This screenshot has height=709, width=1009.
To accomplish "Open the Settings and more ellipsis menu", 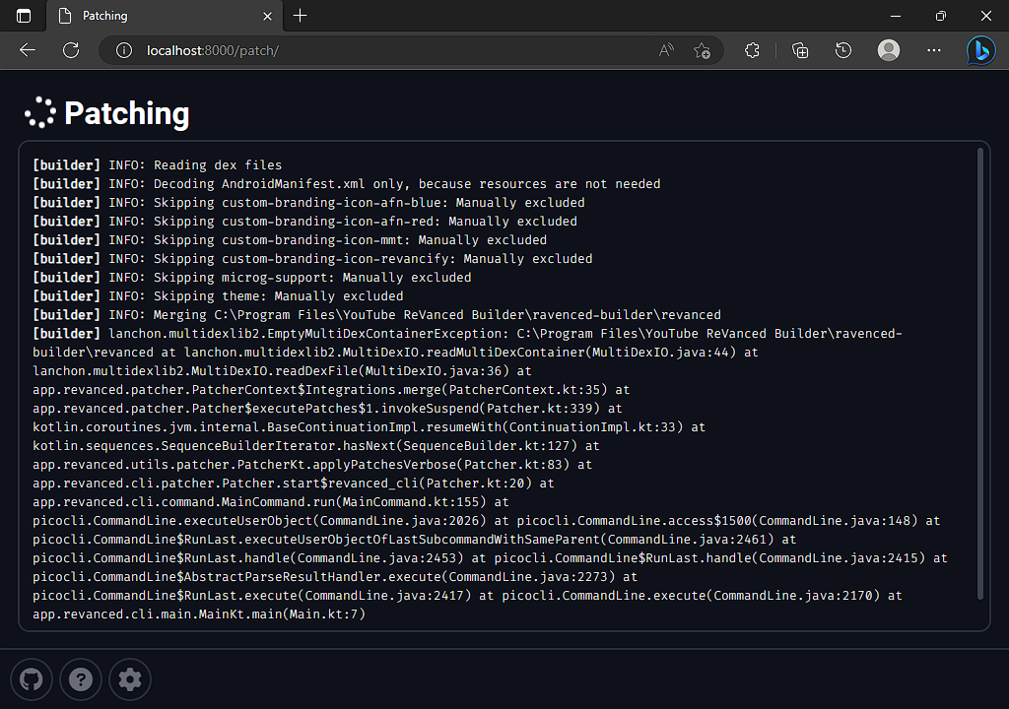I will point(933,49).
